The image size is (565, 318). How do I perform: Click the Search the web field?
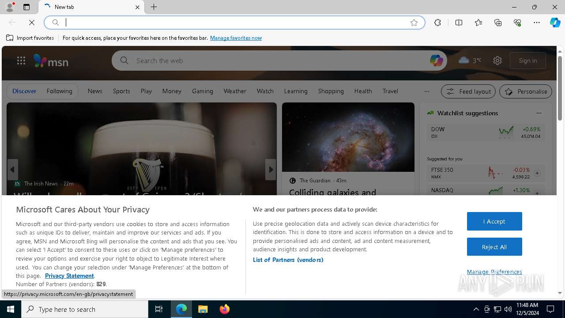[x=279, y=61]
